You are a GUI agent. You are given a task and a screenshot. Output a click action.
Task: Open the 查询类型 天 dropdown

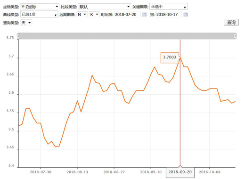point(26,23)
